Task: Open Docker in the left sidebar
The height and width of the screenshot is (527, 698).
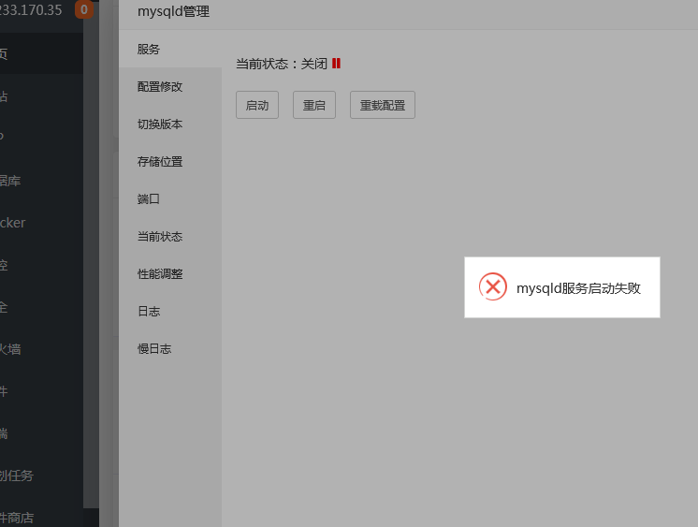Action: 13,223
